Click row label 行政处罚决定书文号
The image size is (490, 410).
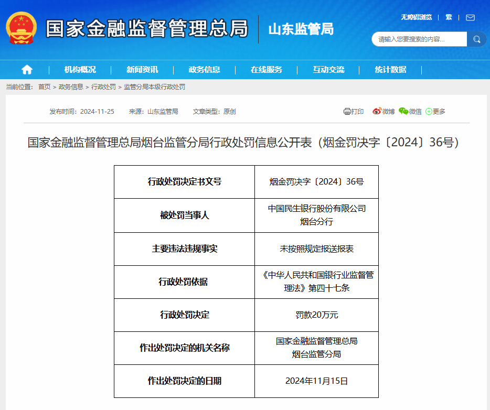coord(184,182)
